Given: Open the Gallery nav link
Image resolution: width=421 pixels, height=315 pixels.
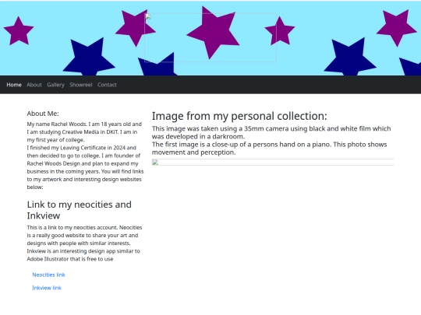Looking at the screenshot, I should point(55,85).
